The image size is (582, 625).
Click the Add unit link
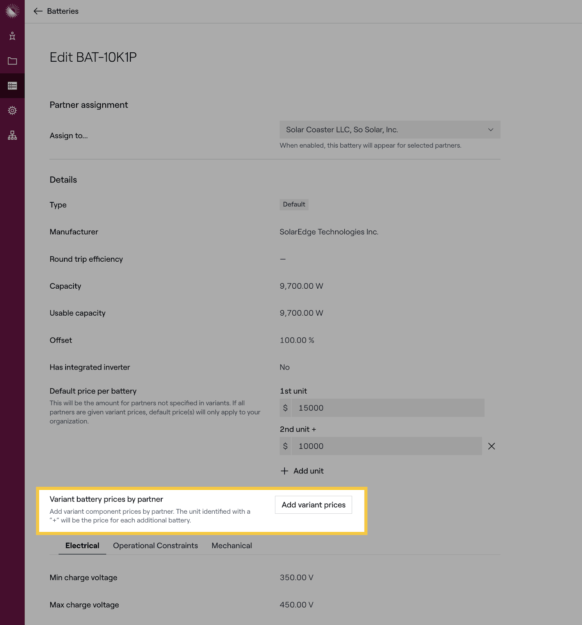(302, 471)
